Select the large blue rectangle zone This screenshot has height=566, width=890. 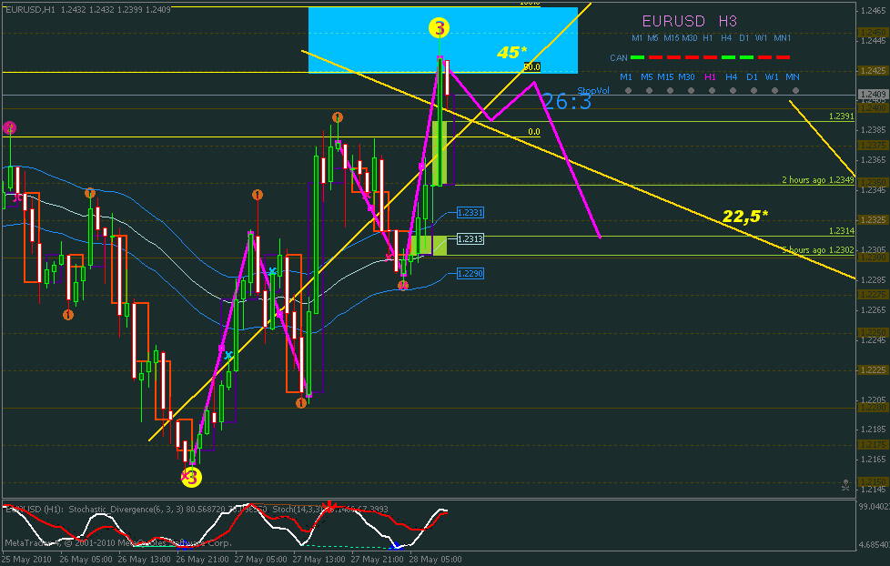click(443, 40)
